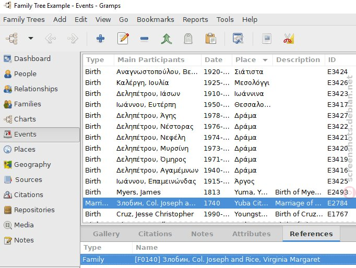Go back with the left arrow icon
Screen dimensions: 356x268
tap(51, 38)
